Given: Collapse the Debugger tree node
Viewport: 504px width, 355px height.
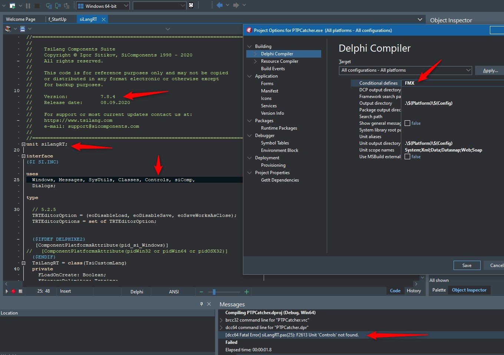Looking at the screenshot, I should coord(249,136).
